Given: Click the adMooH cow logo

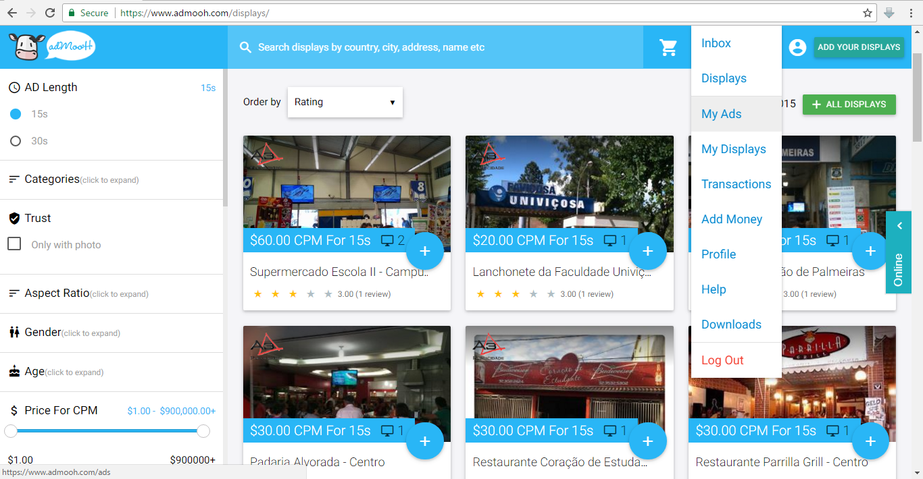Looking at the screenshot, I should click(x=51, y=47).
